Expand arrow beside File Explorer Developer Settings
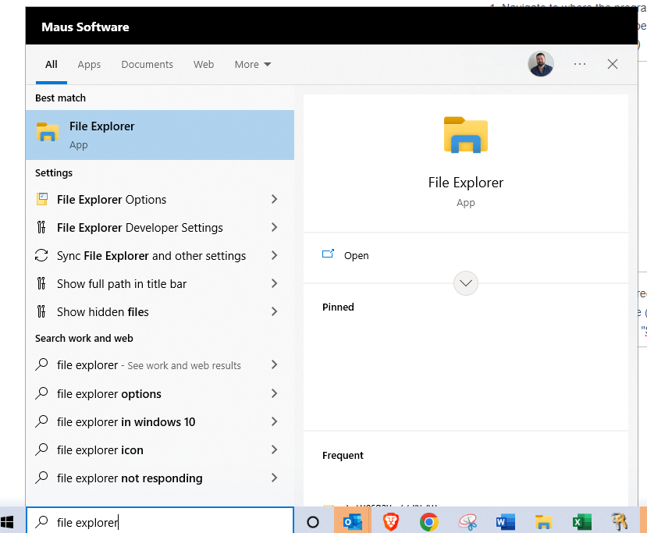The width and height of the screenshot is (647, 533). click(275, 227)
